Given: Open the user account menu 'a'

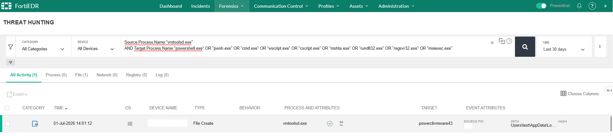Looking at the screenshot, I should click(x=605, y=6).
